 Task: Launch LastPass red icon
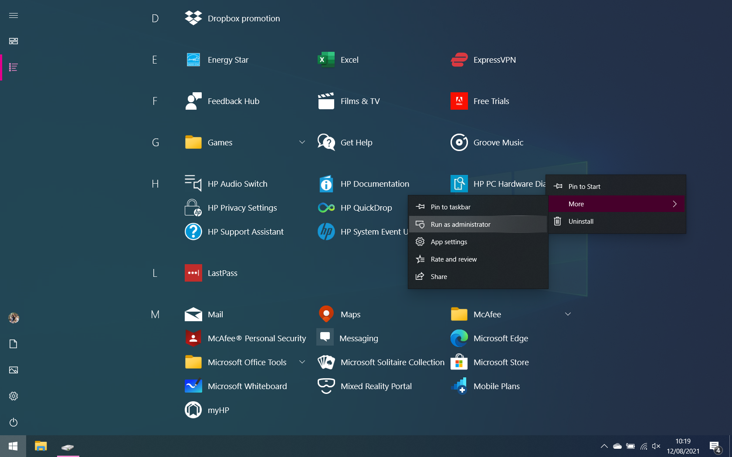tap(193, 273)
